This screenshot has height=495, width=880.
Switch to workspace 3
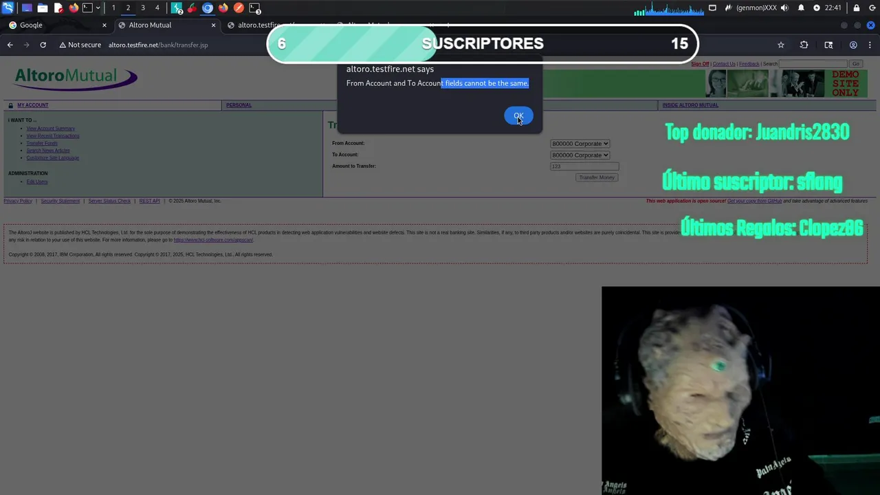coord(143,8)
